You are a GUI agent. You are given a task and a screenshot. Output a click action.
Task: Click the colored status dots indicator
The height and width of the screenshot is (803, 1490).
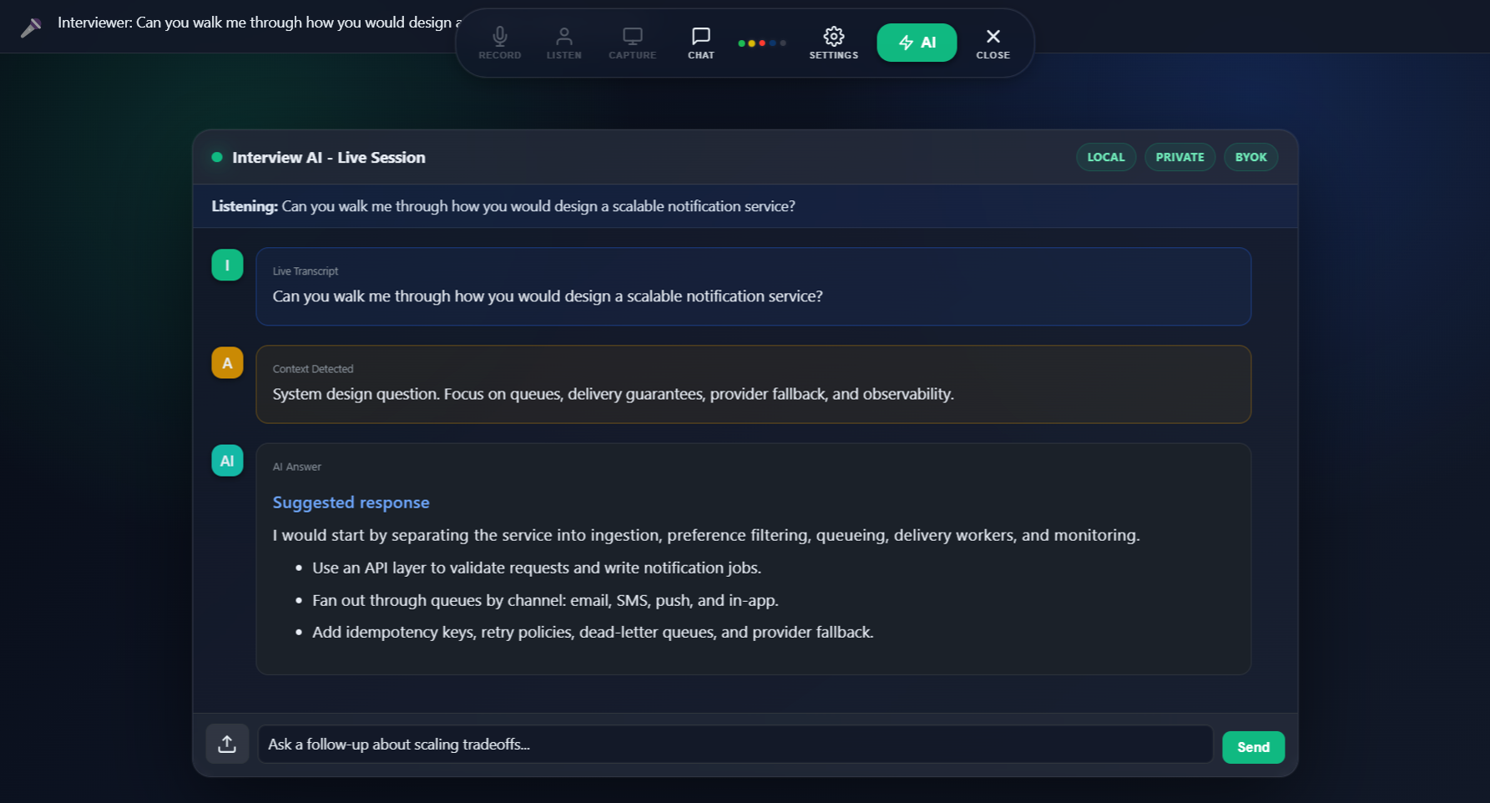click(762, 43)
